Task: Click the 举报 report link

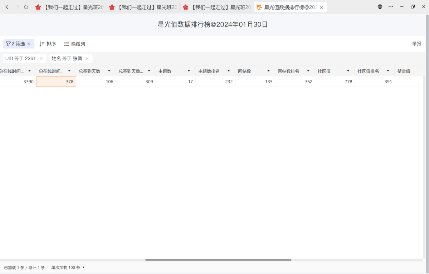Action: pyautogui.click(x=416, y=44)
